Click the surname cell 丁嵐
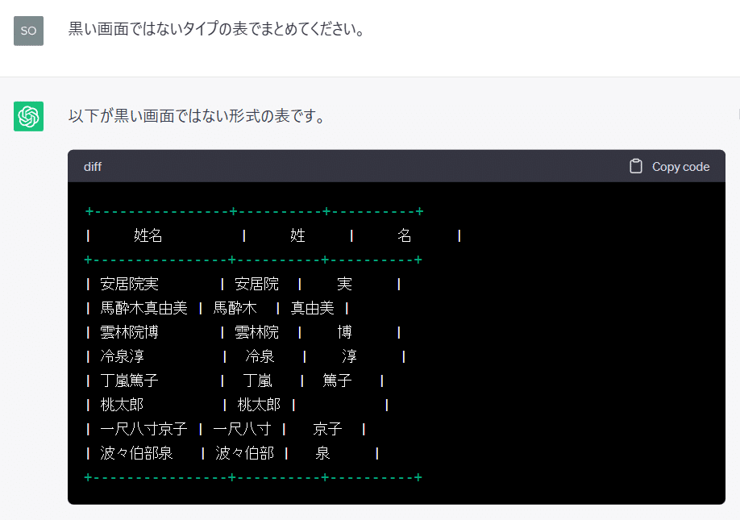Image resolution: width=740 pixels, height=520 pixels. pyautogui.click(x=257, y=381)
